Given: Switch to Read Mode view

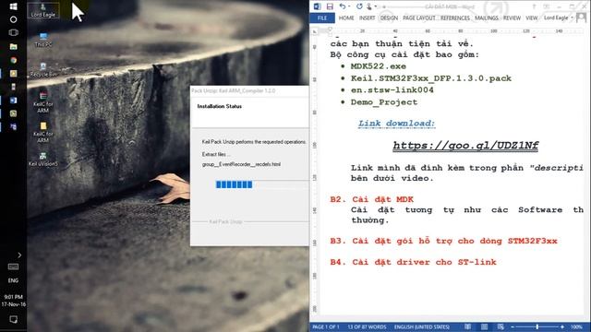Looking at the screenshot, I should pyautogui.click(x=468, y=326).
